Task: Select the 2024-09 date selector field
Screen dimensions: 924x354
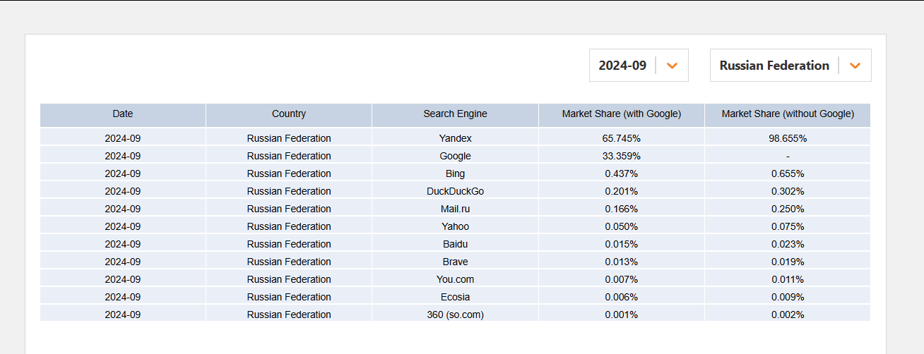Action: tap(639, 66)
